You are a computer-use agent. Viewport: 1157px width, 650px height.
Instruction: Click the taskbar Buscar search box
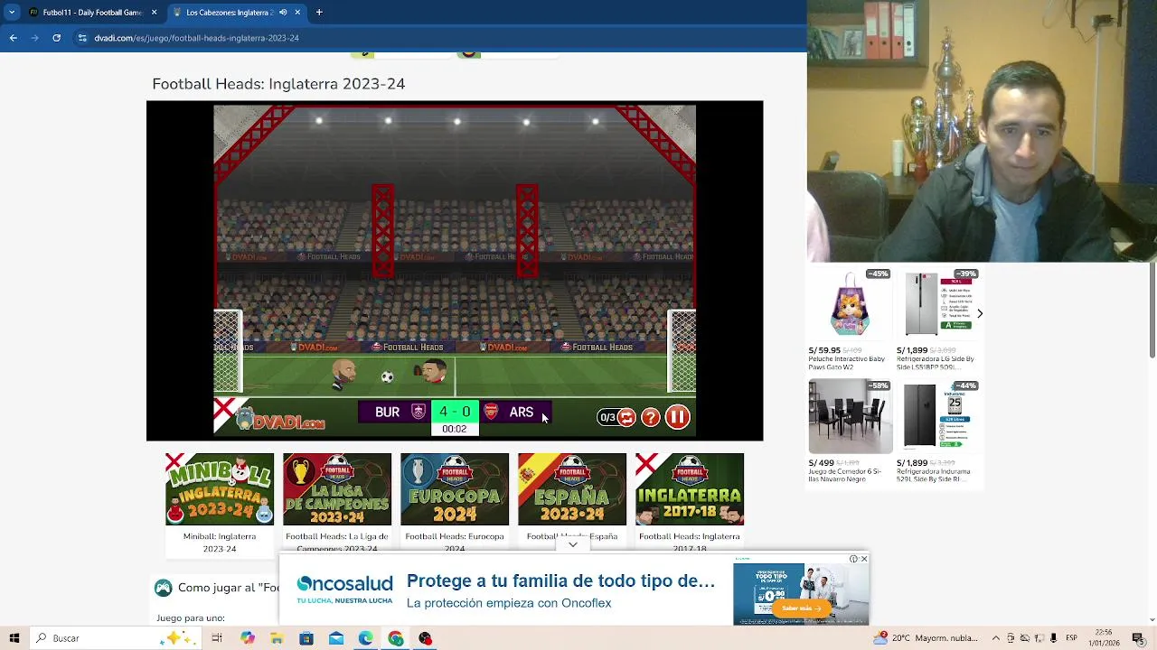tap(114, 638)
